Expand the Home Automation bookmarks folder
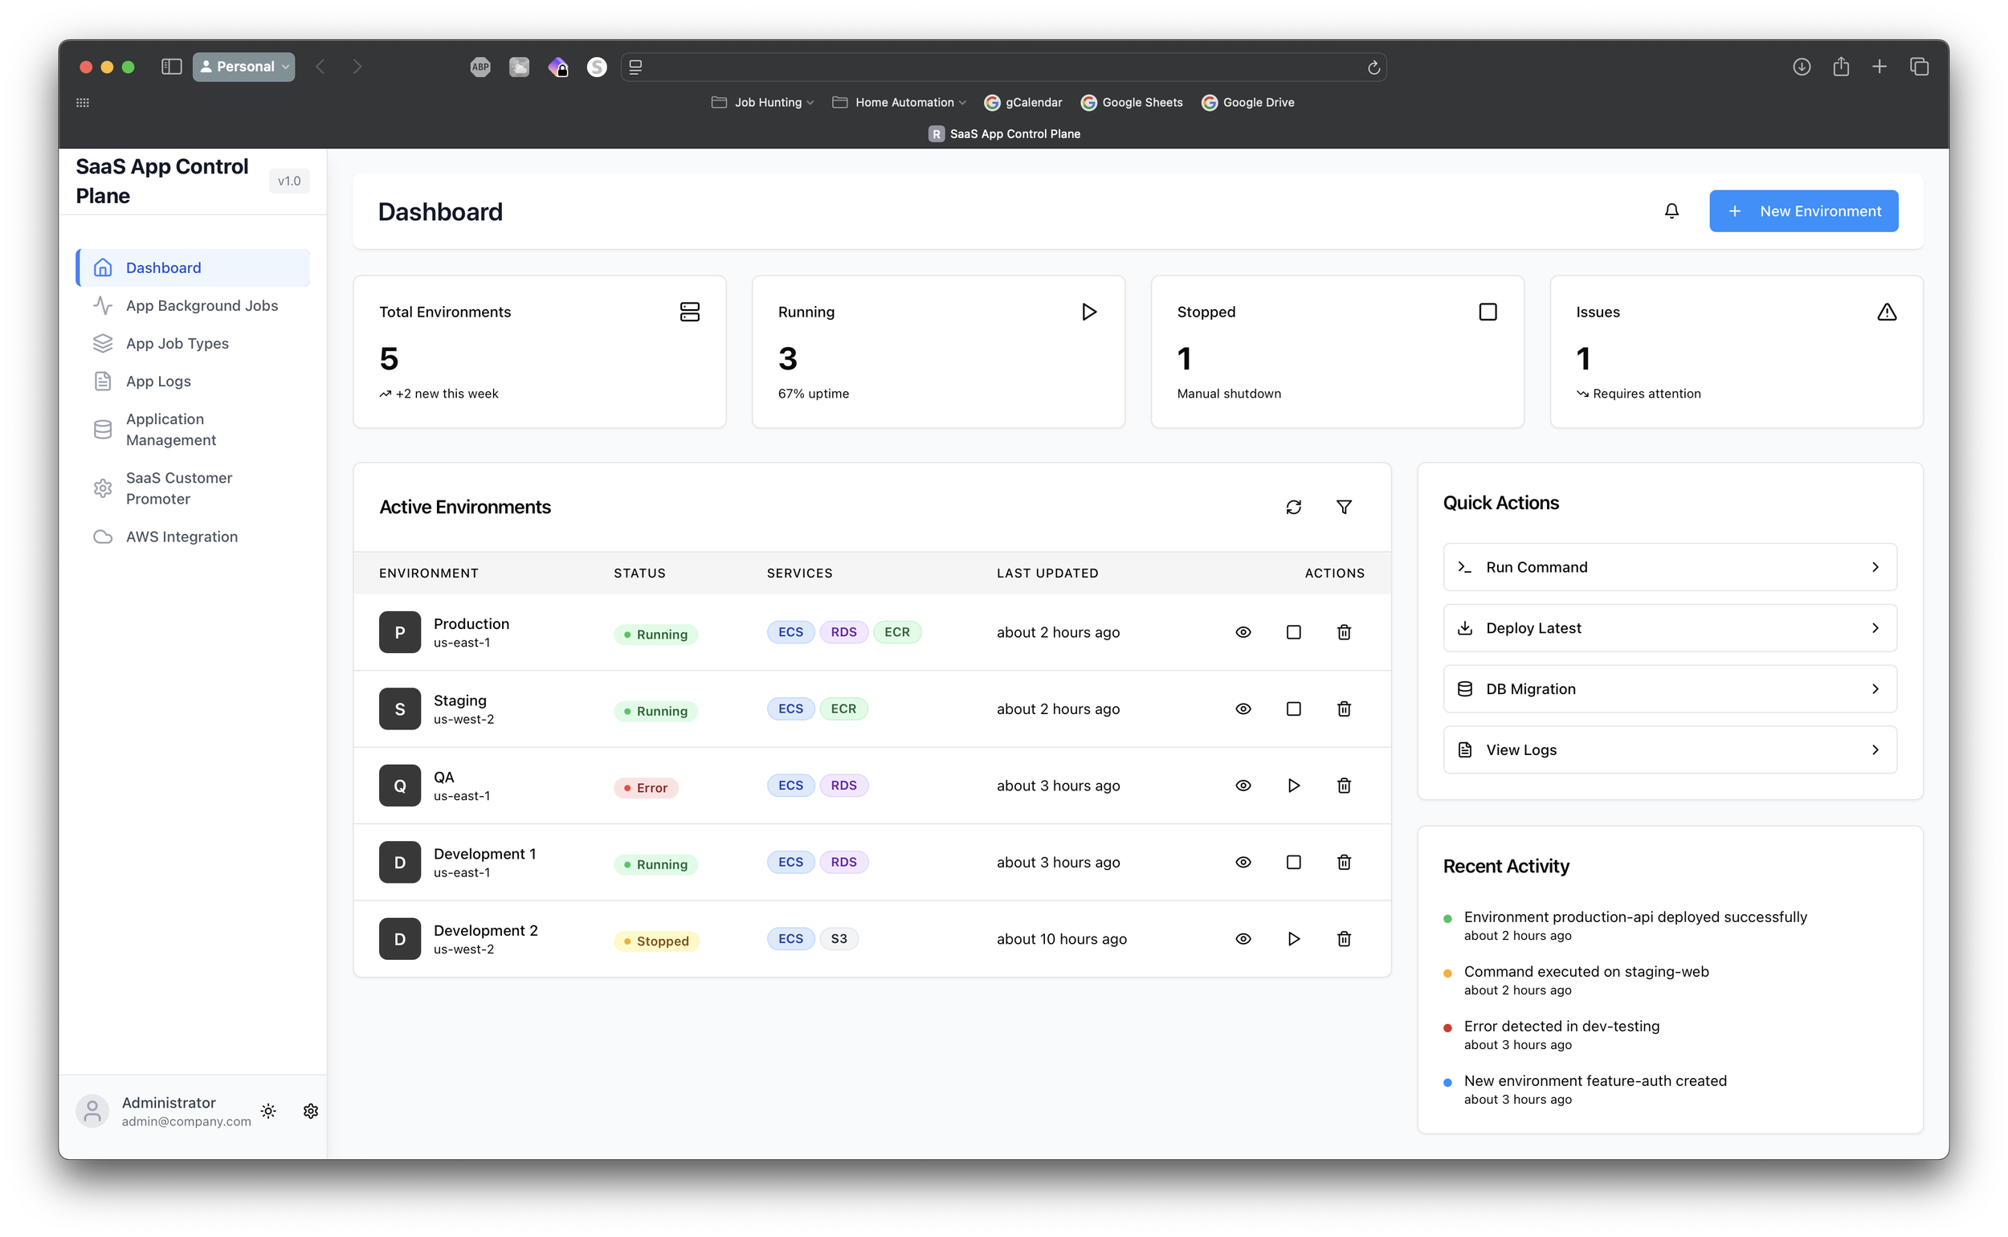2008x1237 pixels. (899, 102)
